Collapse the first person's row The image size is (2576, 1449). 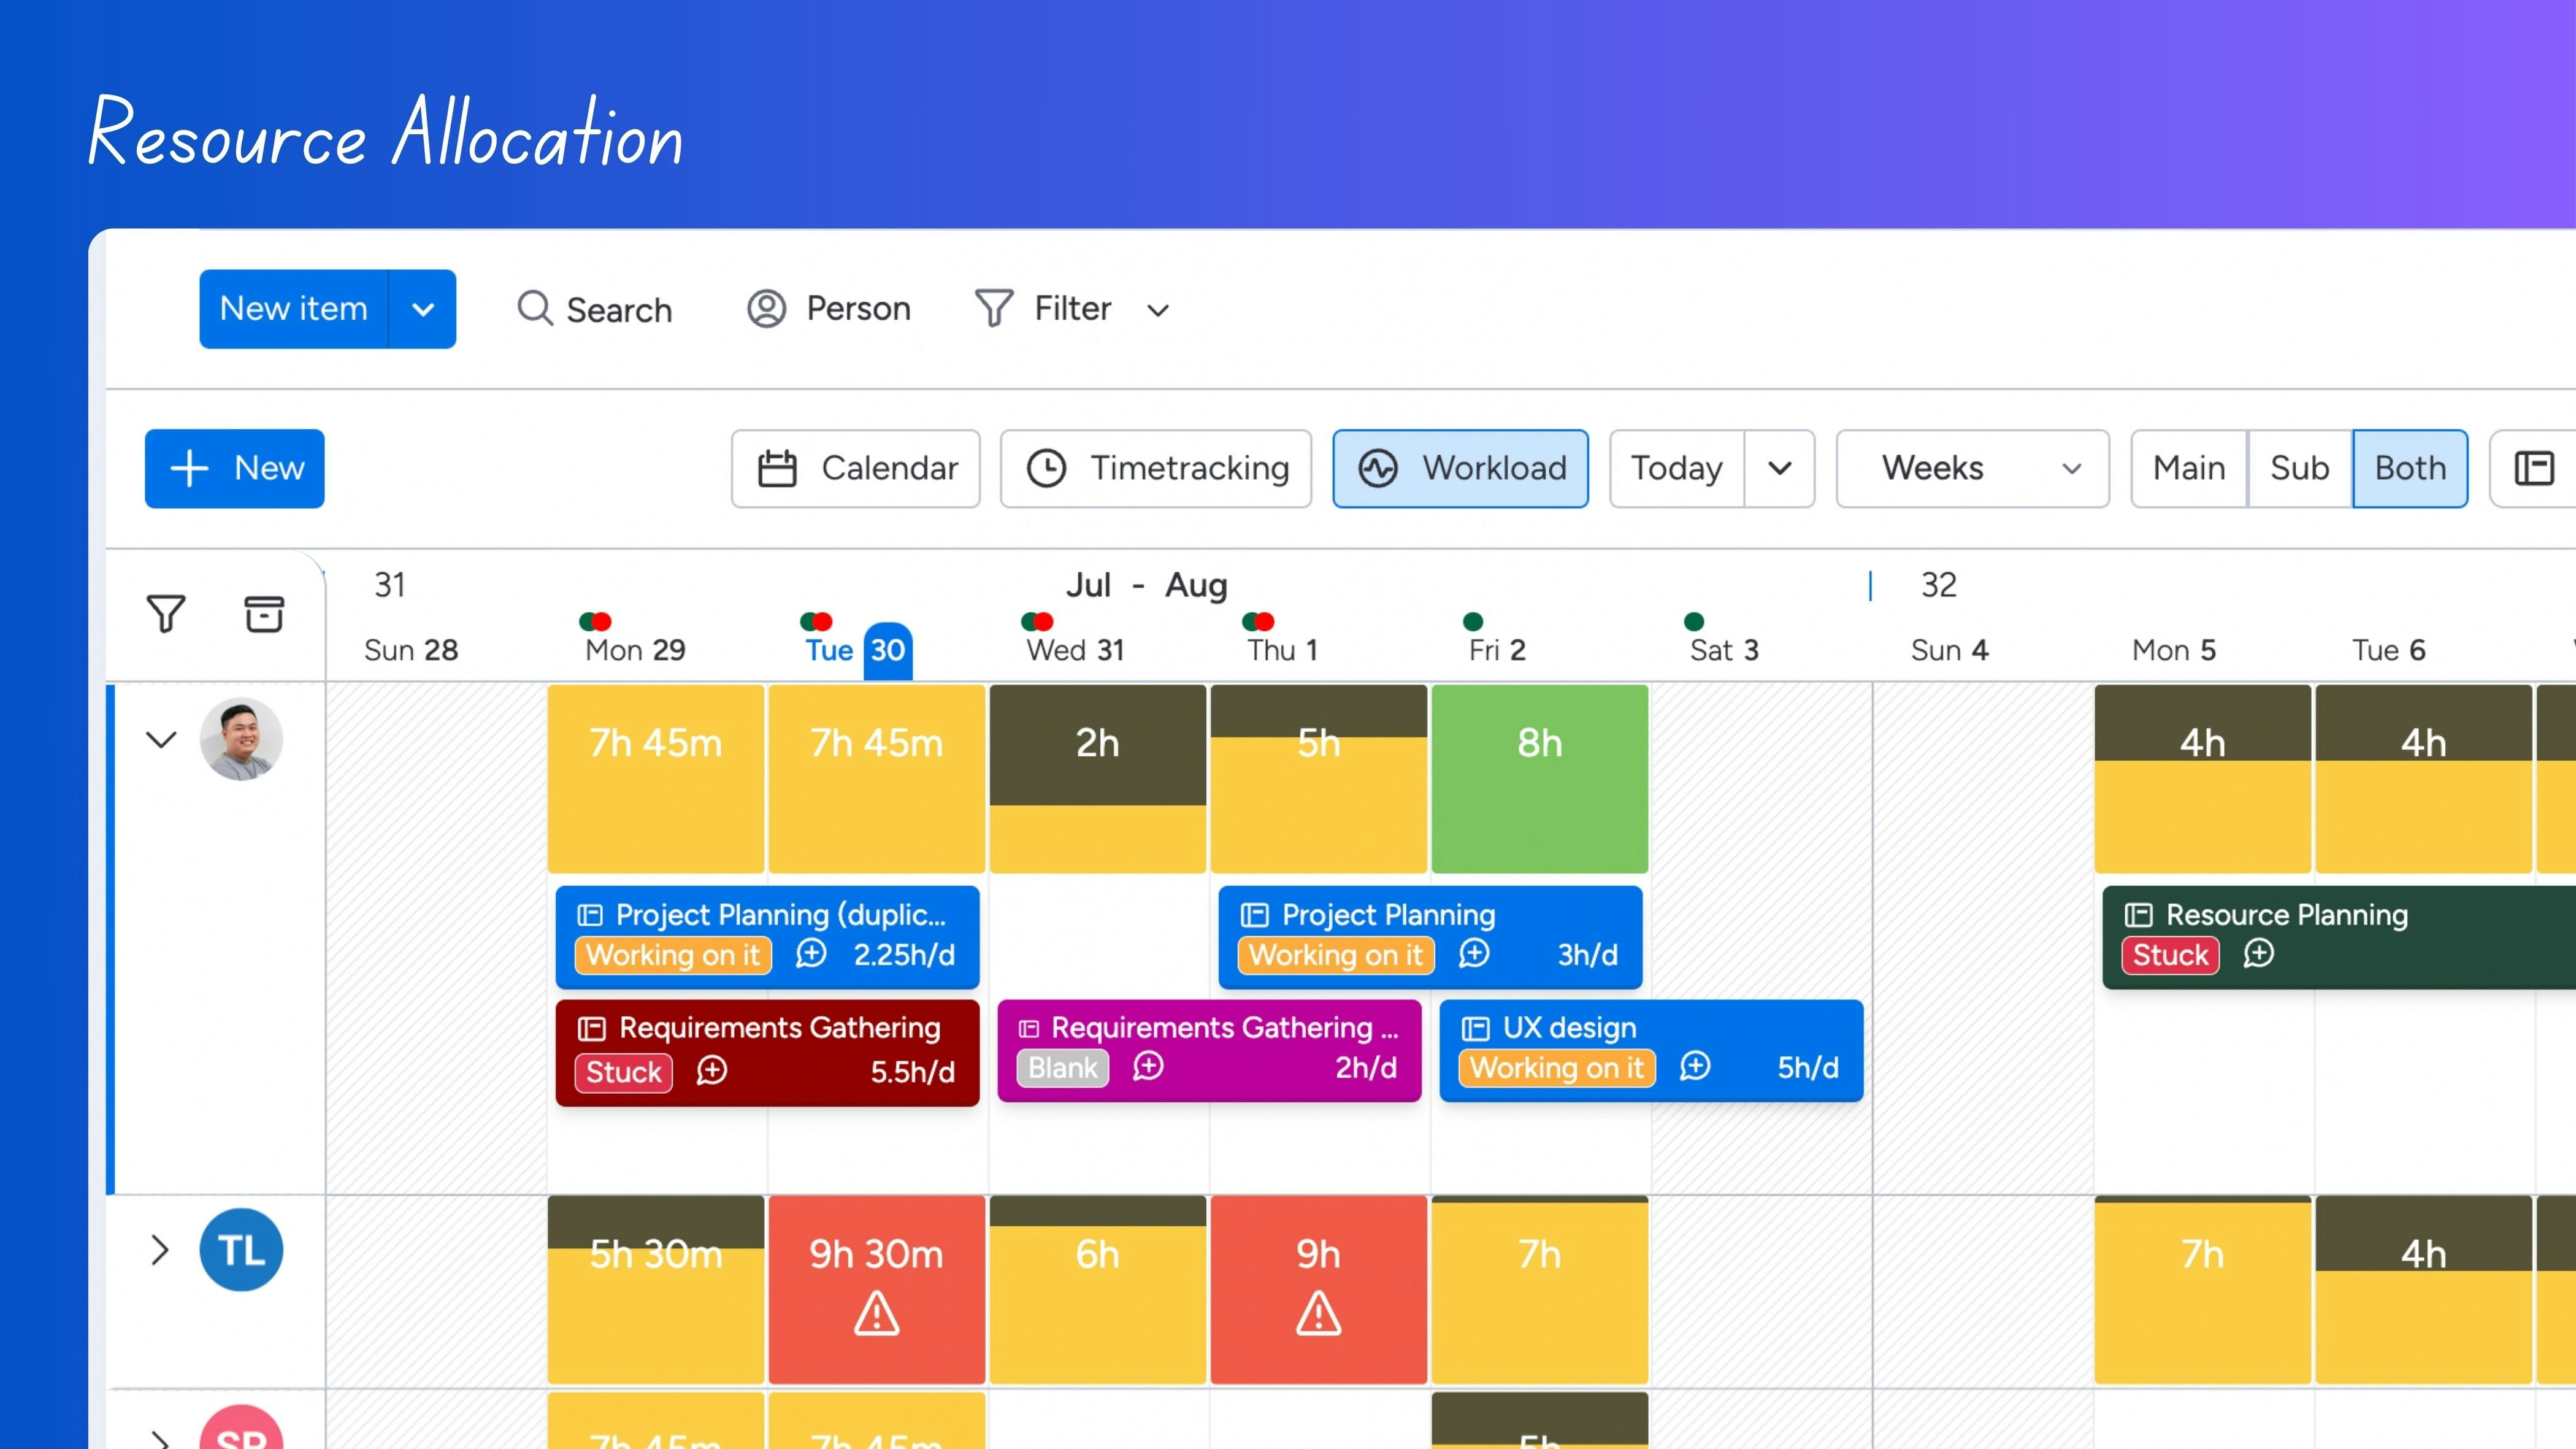(161, 739)
